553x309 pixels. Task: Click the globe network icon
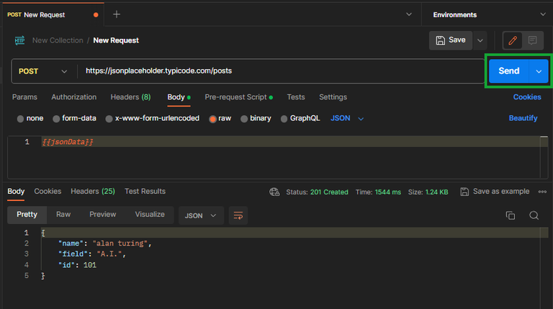(x=274, y=192)
